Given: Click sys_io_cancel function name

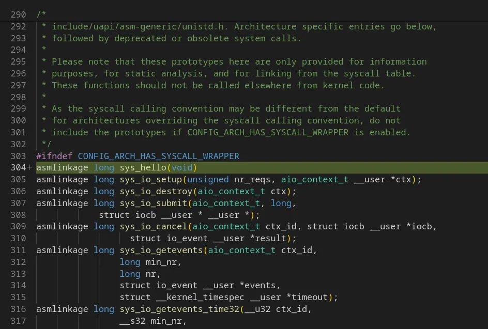Looking at the screenshot, I should pyautogui.click(x=154, y=226).
